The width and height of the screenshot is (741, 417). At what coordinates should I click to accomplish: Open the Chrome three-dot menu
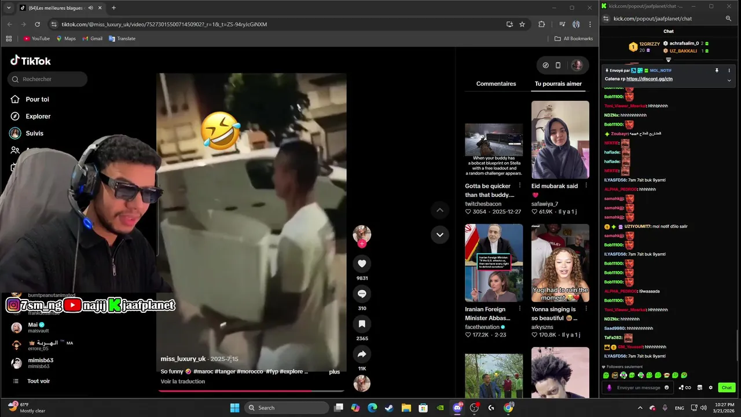pyautogui.click(x=590, y=24)
